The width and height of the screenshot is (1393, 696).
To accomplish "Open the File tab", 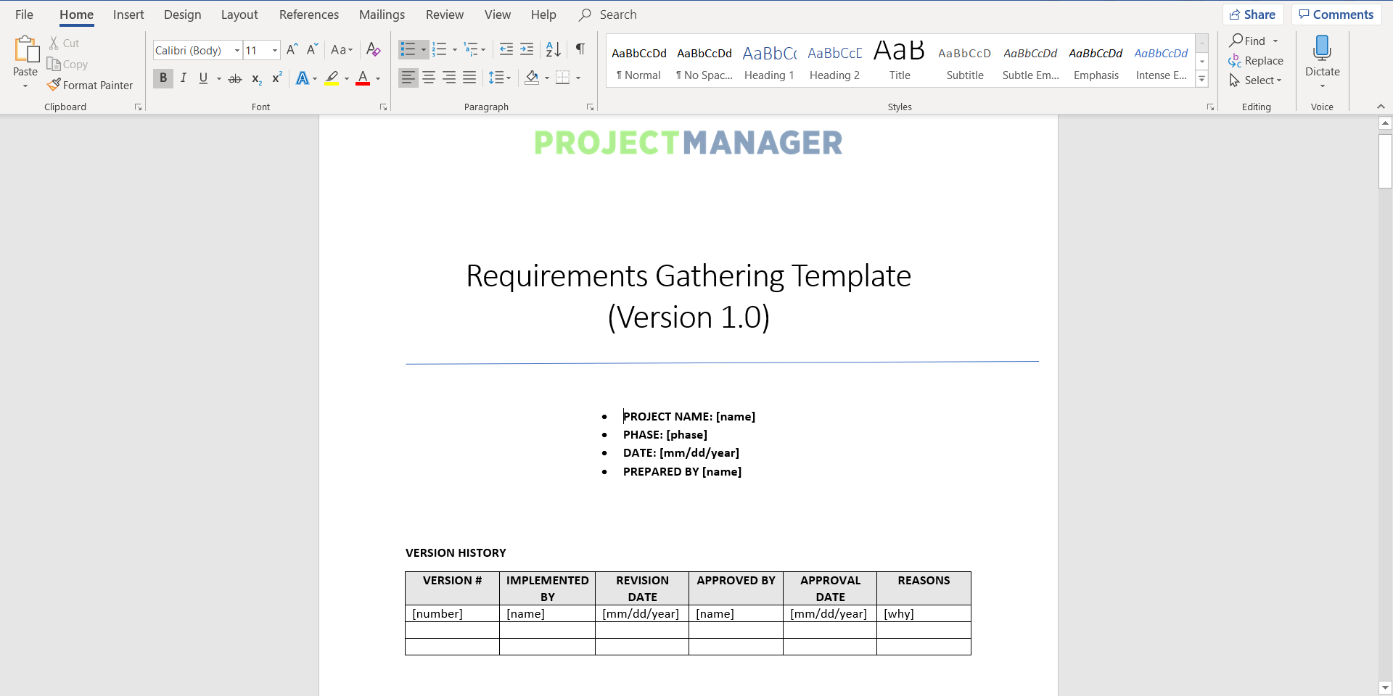I will point(24,14).
